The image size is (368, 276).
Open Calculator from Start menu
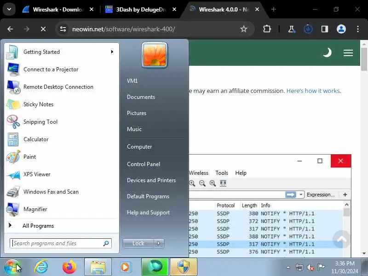click(x=61, y=139)
